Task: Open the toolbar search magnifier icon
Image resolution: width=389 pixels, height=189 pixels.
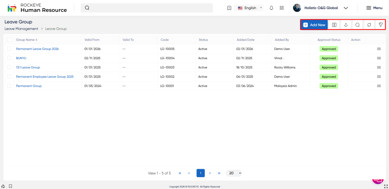Action: point(357,25)
